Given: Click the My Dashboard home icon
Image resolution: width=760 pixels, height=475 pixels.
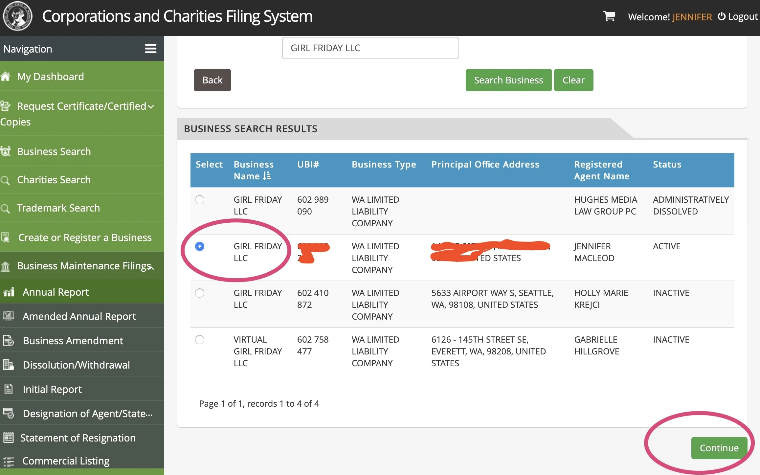Looking at the screenshot, I should (x=6, y=77).
